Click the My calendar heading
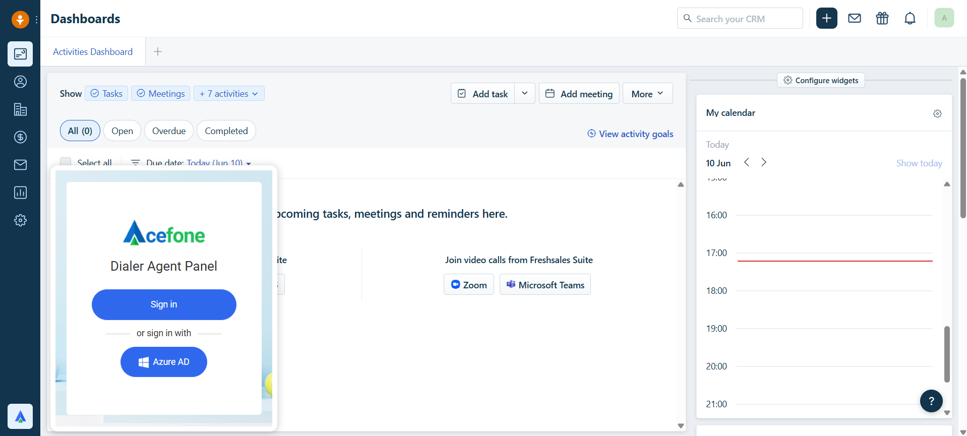The height and width of the screenshot is (436, 967). click(731, 113)
